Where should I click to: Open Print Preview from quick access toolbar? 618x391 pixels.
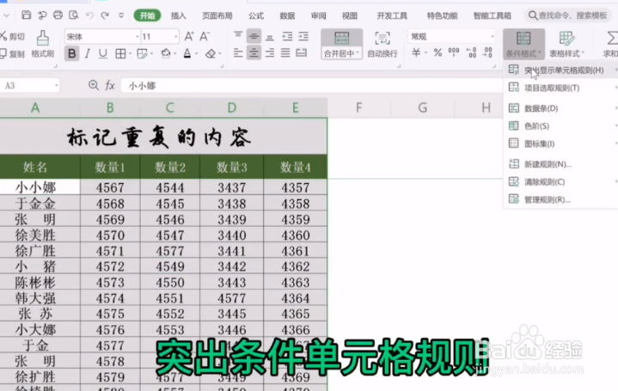coord(73,15)
